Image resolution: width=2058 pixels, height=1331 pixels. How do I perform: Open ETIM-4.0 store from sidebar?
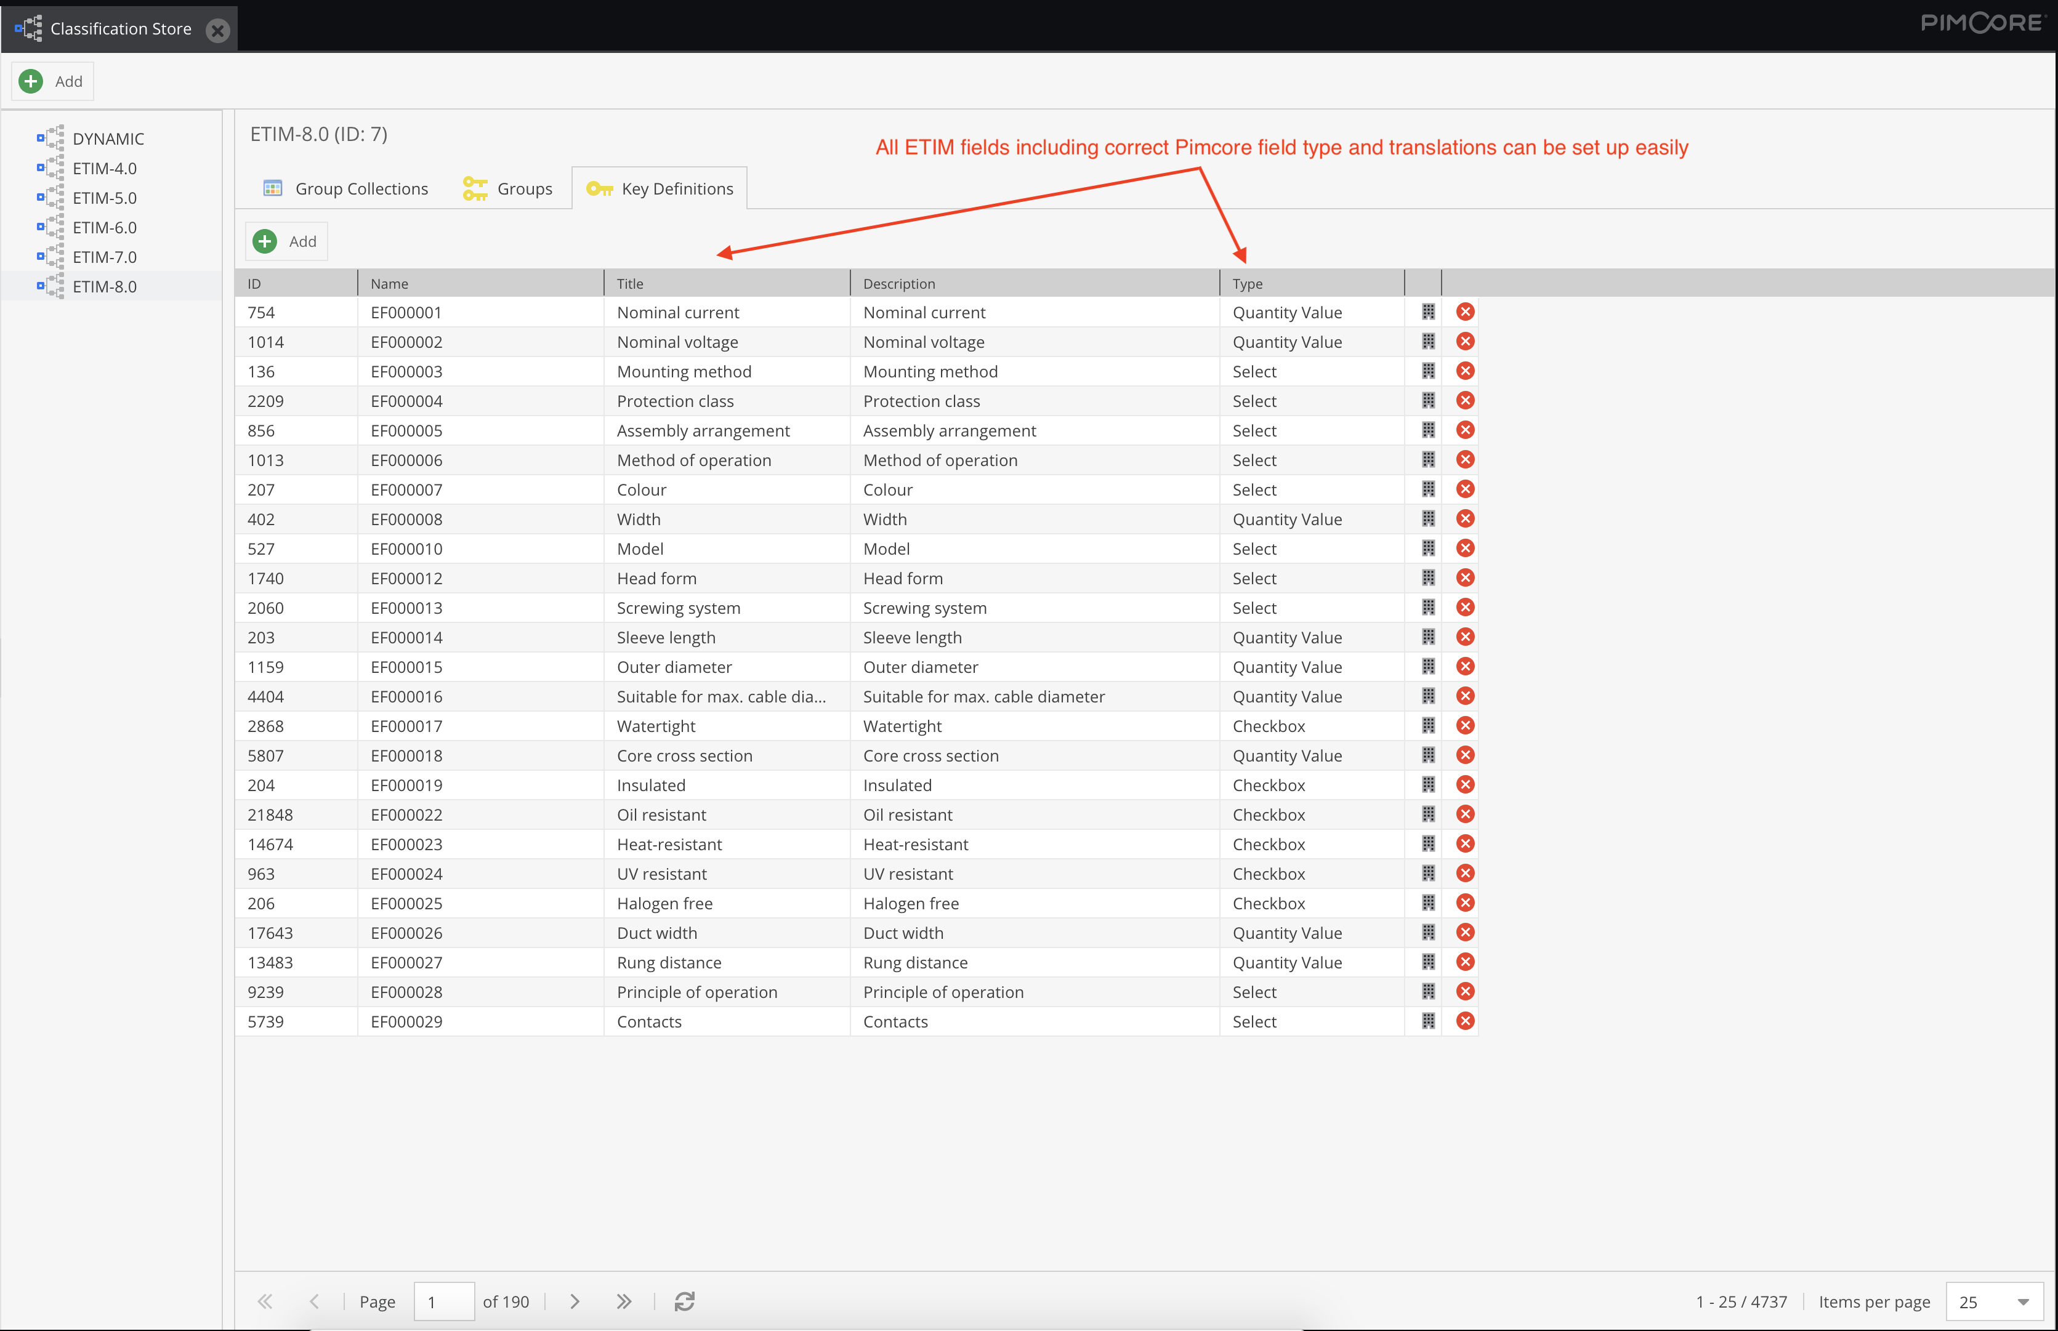[103, 169]
